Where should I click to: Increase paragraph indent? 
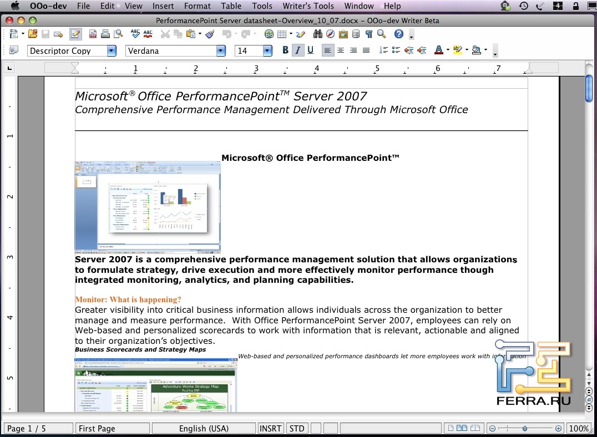pos(422,50)
